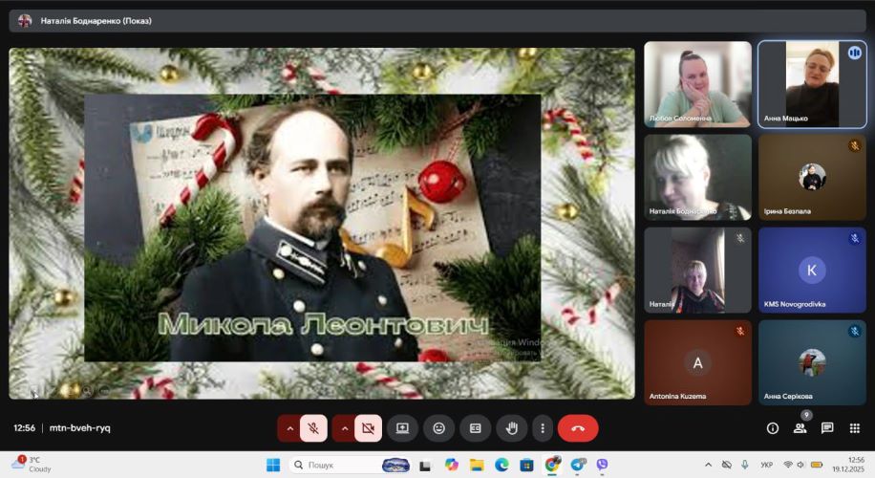875x478 pixels.
Task: Expand microphone audio settings chevron
Action: pyautogui.click(x=289, y=428)
